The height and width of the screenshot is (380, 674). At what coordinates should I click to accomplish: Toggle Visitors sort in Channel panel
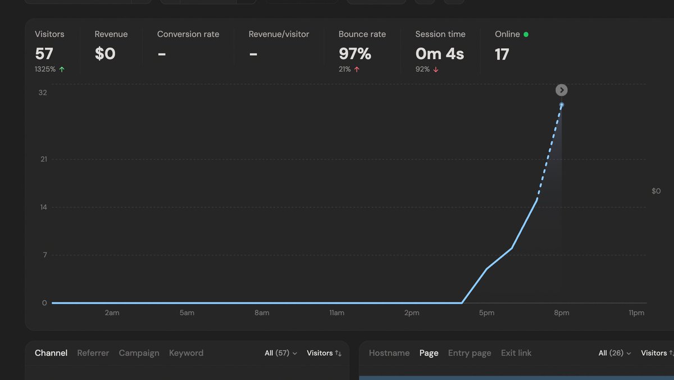pyautogui.click(x=324, y=353)
